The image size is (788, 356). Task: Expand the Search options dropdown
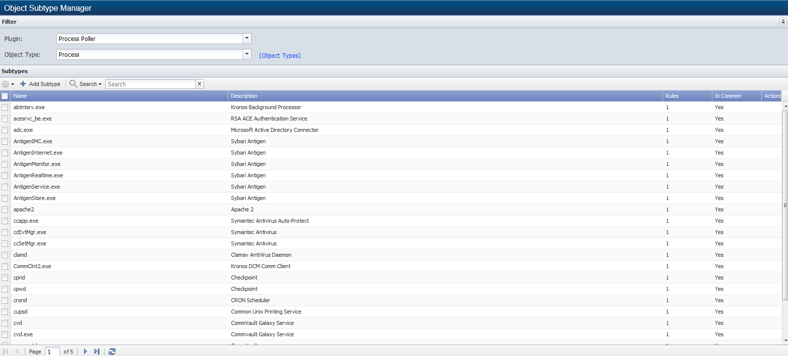[100, 84]
